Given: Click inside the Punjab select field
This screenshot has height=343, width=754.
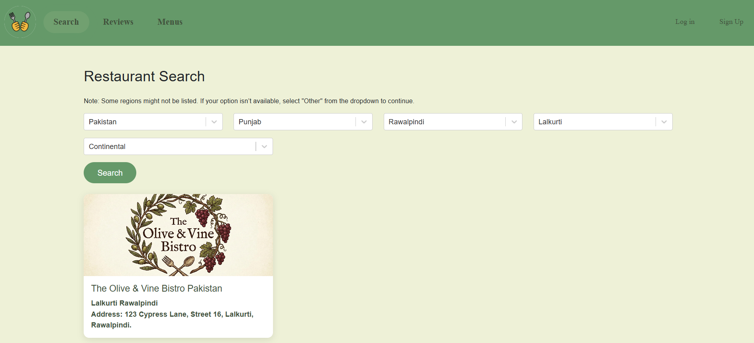Looking at the screenshot, I should 303,122.
